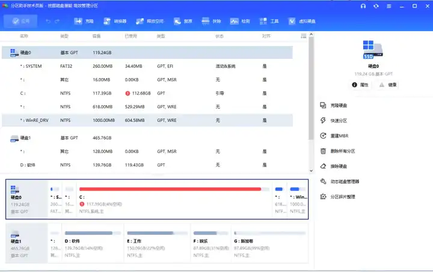Open 动态磁盘管理器 dynamic disk manager
The width and height of the screenshot is (433, 272).
(x=340, y=181)
